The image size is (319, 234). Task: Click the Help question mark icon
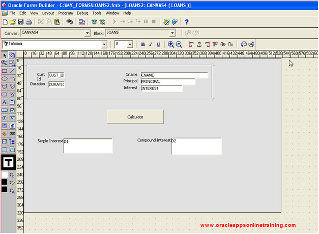pyautogui.click(x=187, y=22)
